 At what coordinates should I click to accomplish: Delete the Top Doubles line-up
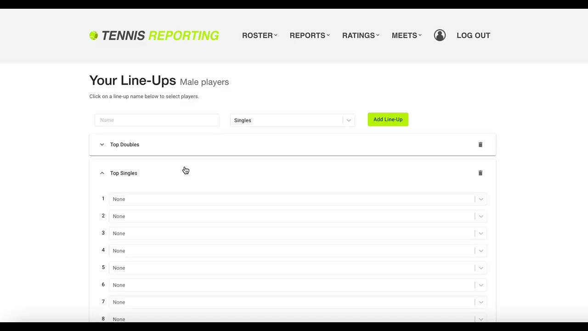[481, 144]
